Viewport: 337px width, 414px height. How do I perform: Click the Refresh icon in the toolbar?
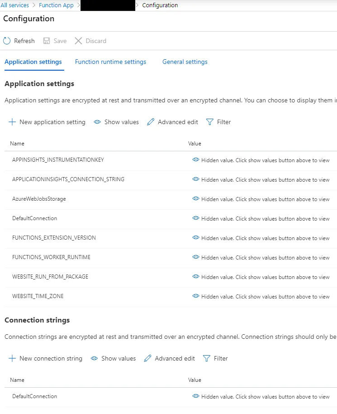click(7, 41)
